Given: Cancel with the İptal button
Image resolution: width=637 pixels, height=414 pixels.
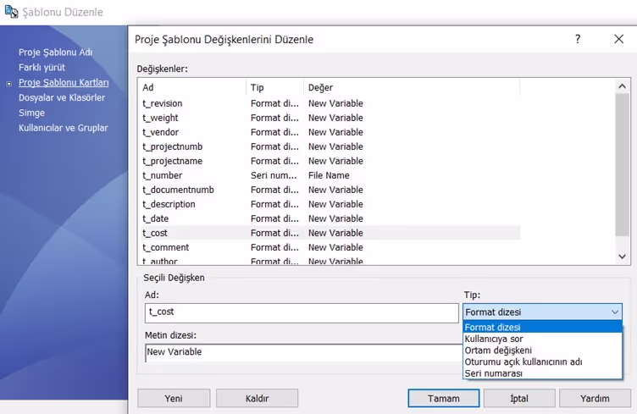Looking at the screenshot, I should pyautogui.click(x=519, y=398).
